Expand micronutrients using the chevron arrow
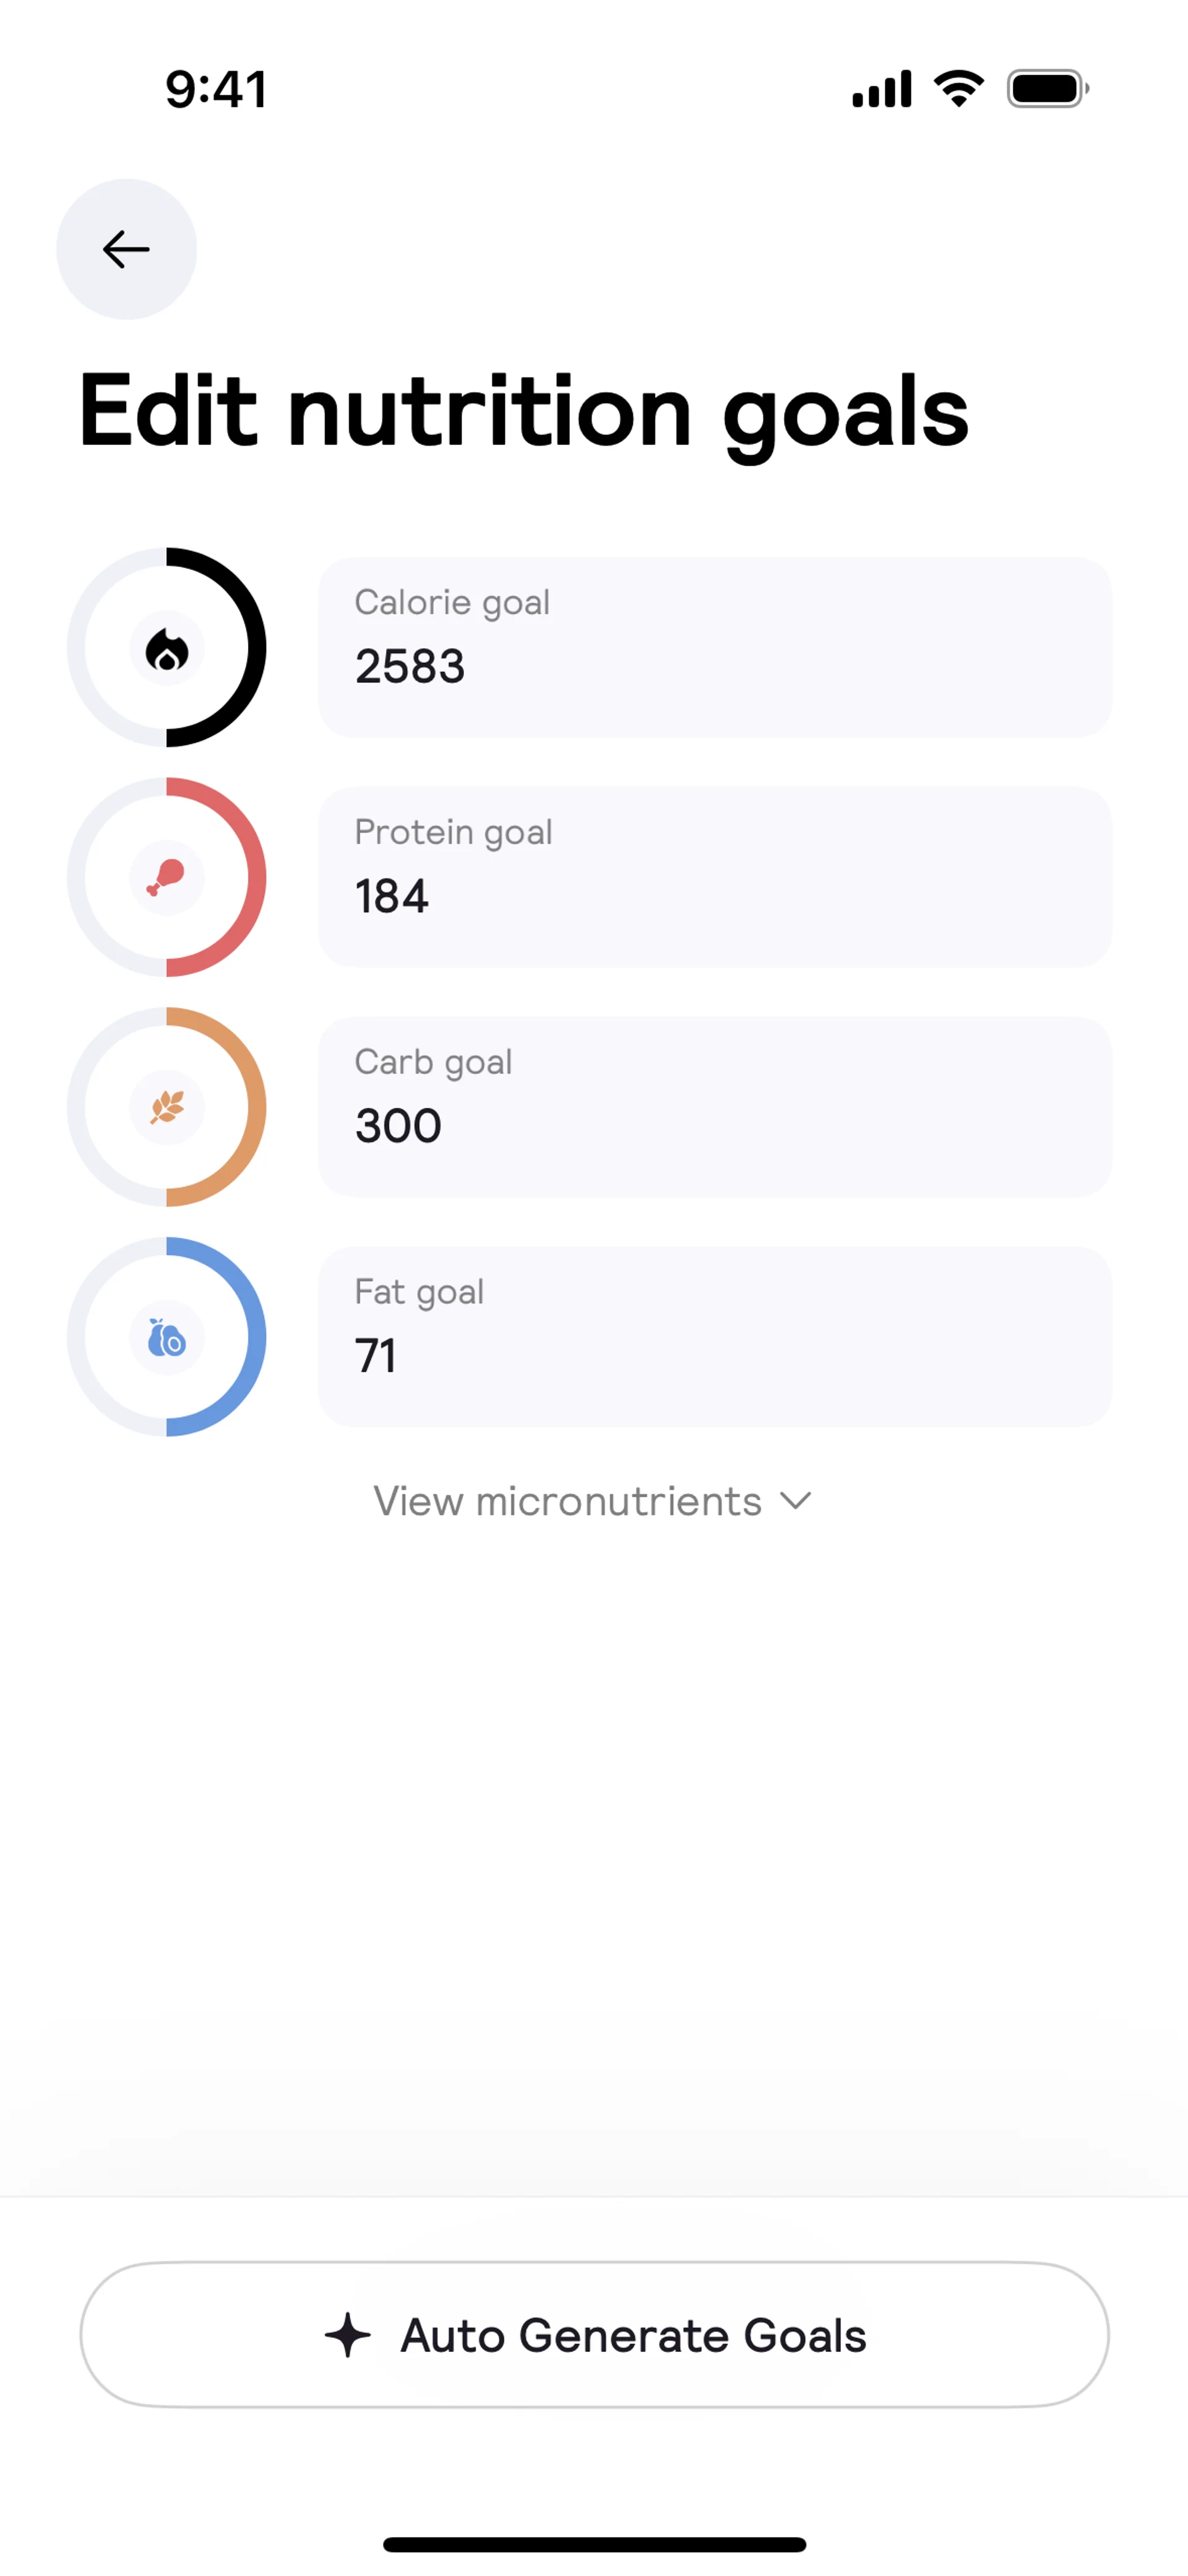 click(x=796, y=1501)
